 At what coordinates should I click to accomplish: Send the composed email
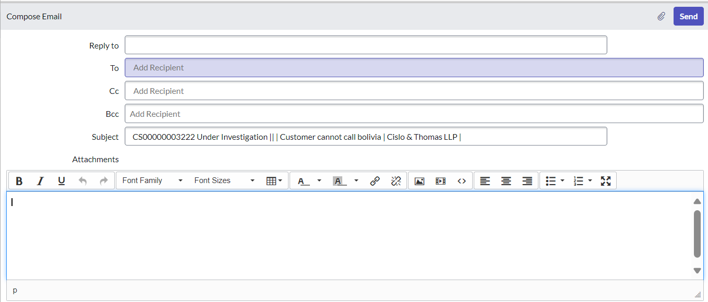click(688, 16)
